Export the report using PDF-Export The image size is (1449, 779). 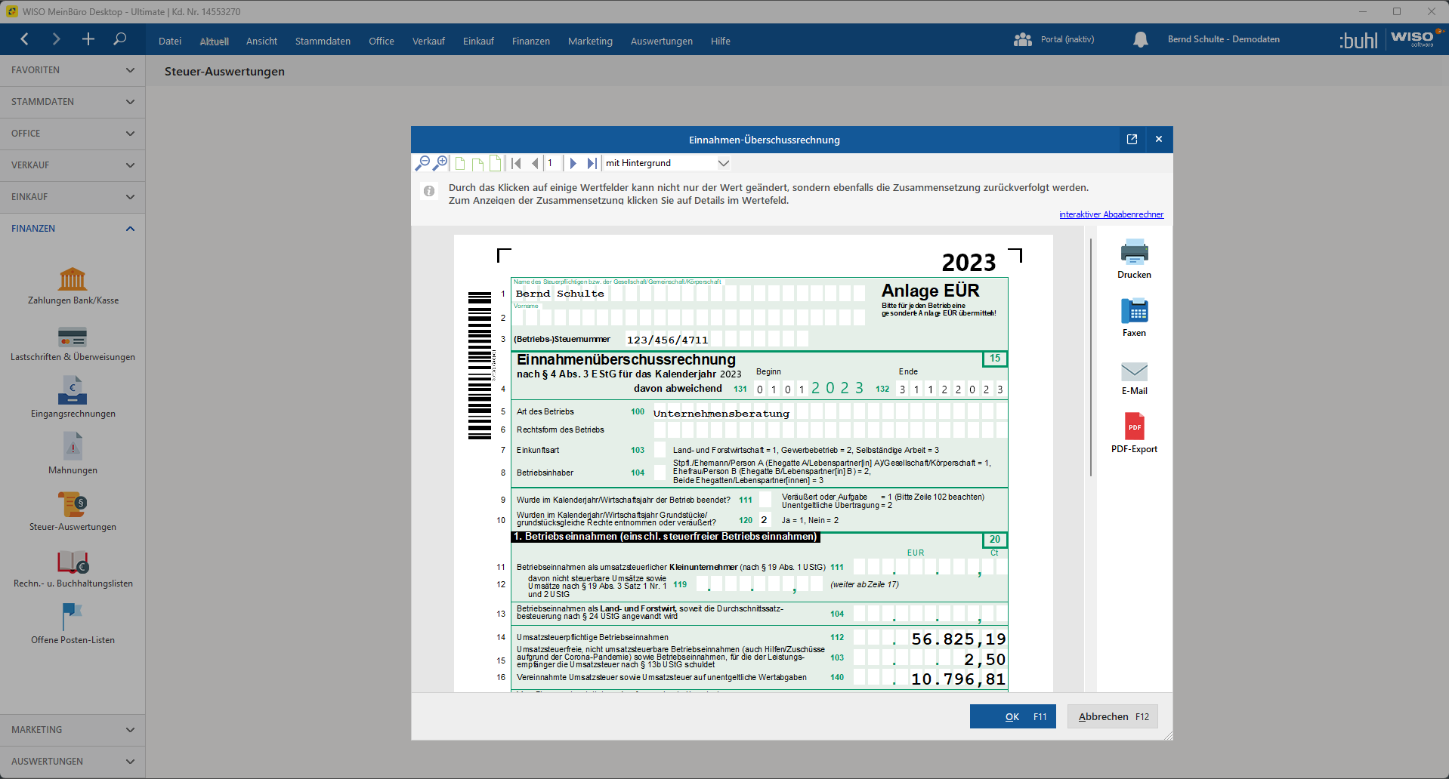tap(1134, 427)
